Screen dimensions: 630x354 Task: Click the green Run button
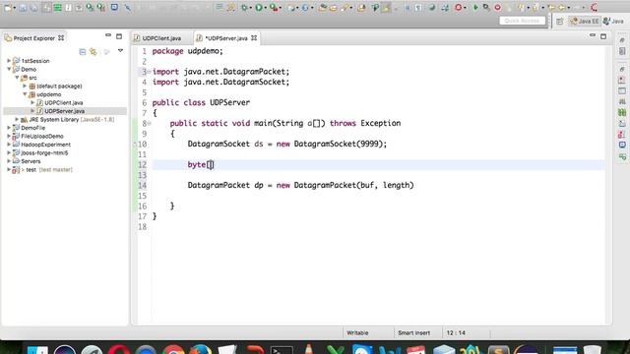pos(259,7)
